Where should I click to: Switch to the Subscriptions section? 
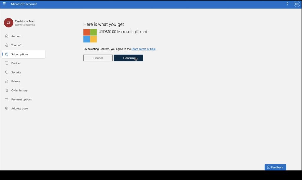(19, 54)
